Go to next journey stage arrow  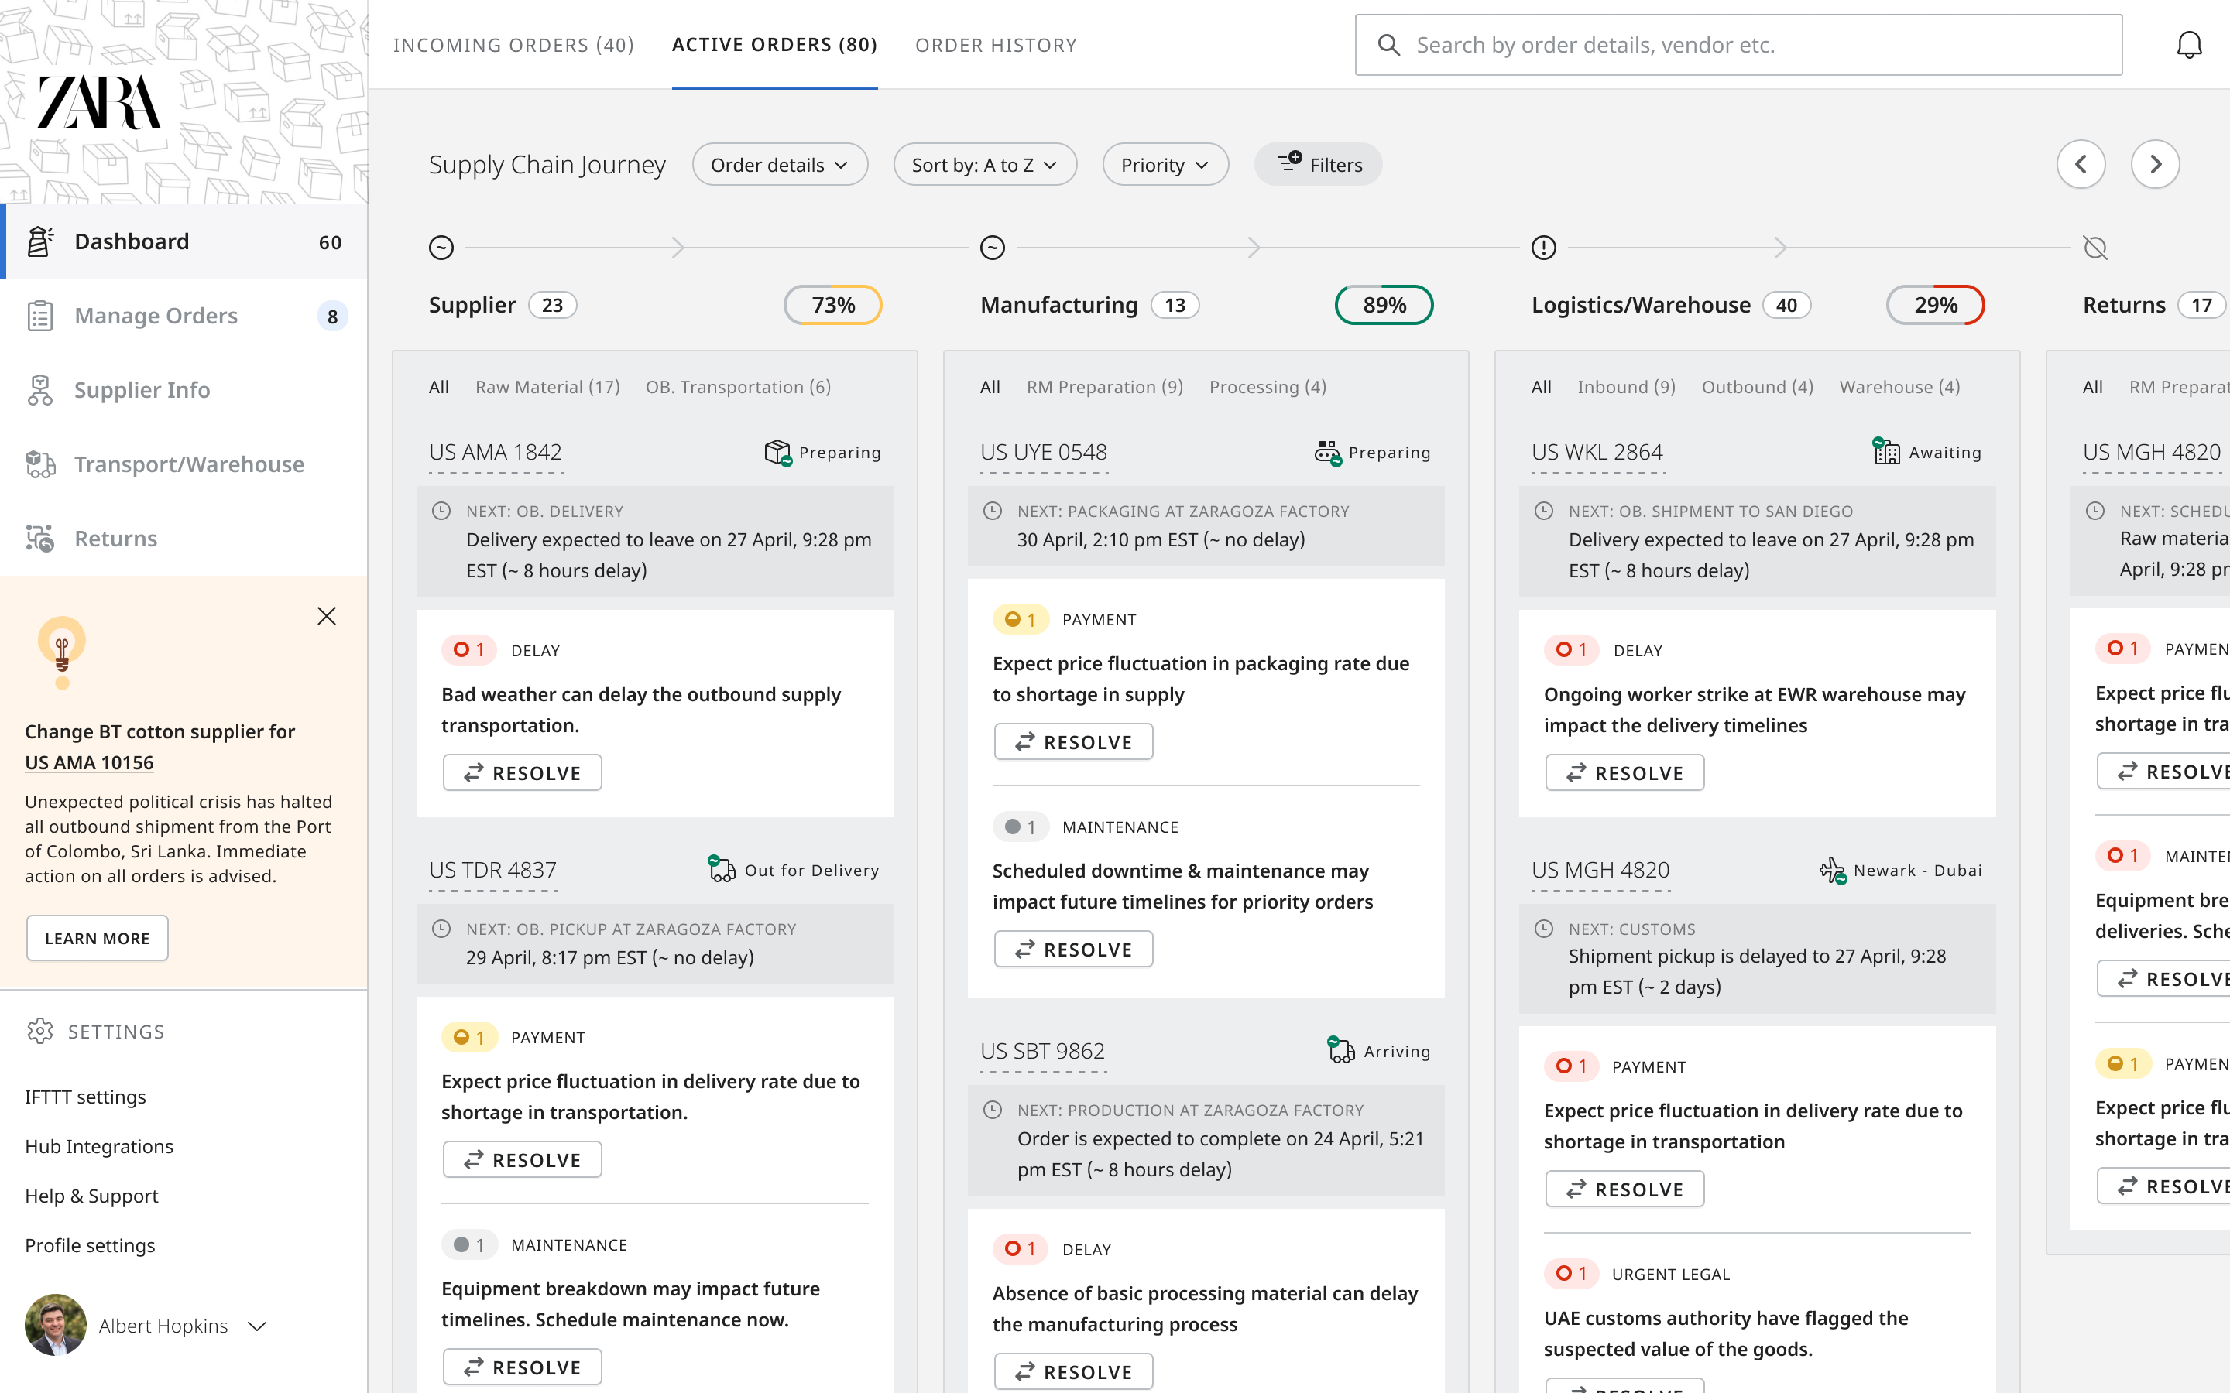tap(2156, 165)
